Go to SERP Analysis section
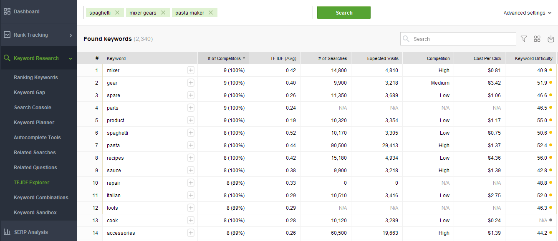This screenshot has width=558, height=241. tap(30, 232)
